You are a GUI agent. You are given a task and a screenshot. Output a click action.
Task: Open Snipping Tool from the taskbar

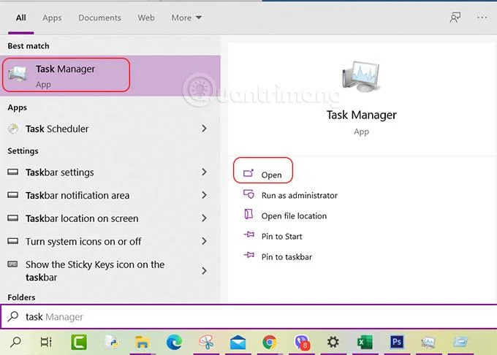206,342
